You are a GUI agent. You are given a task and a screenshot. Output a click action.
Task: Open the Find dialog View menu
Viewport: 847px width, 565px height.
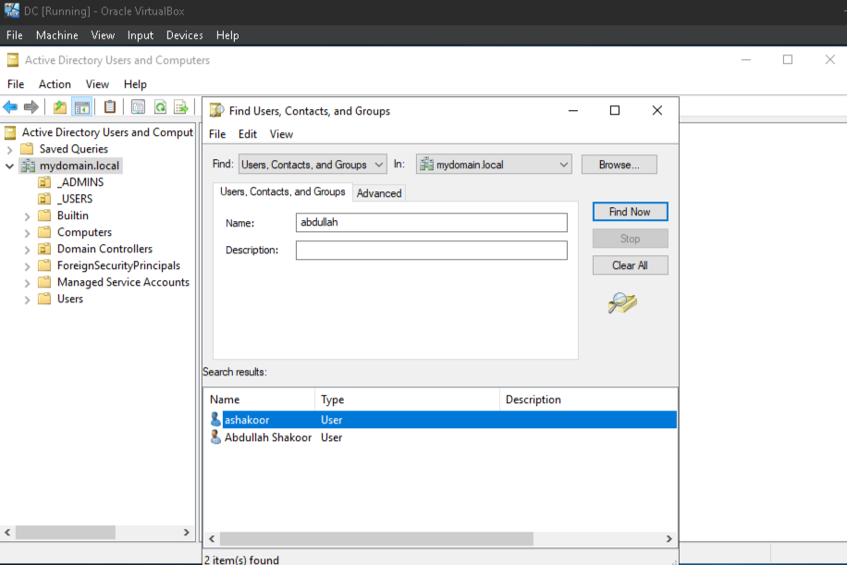[281, 134]
